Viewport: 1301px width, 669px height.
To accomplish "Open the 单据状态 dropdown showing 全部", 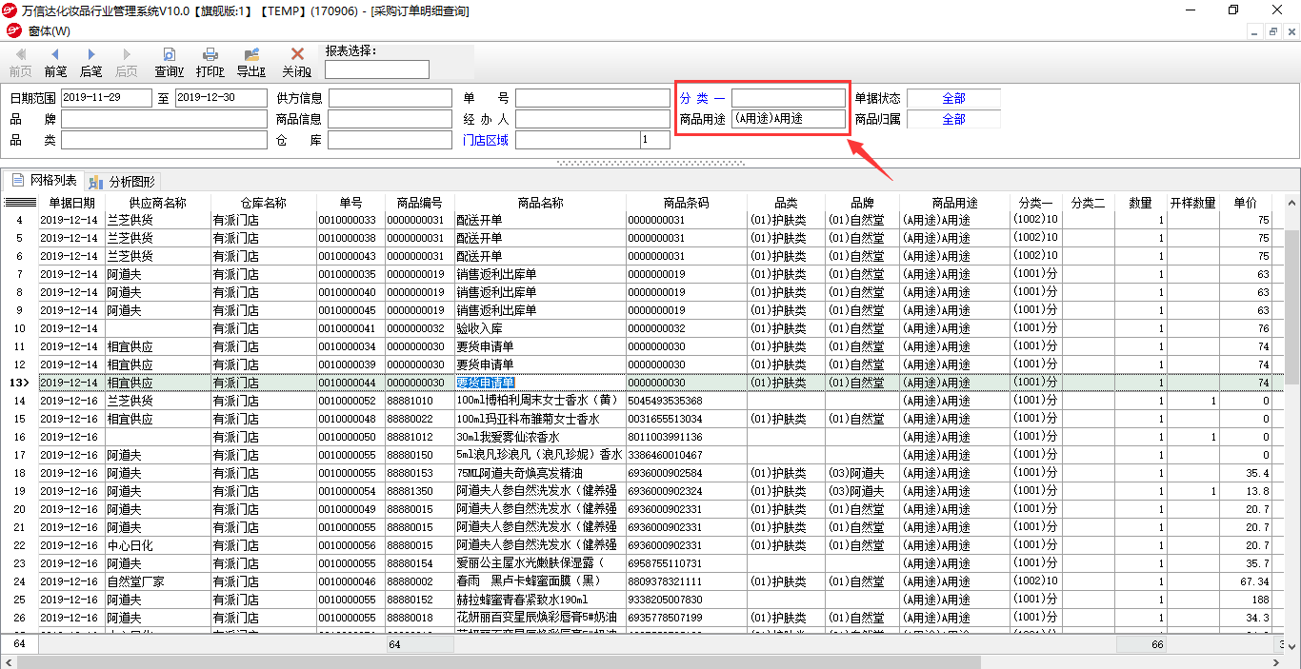I will coord(953,98).
